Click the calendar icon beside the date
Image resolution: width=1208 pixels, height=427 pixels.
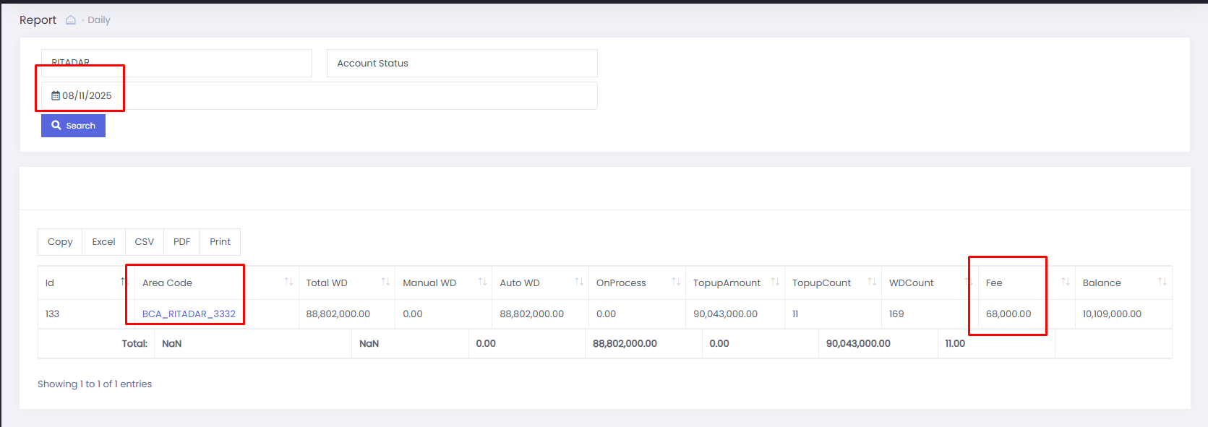click(x=56, y=95)
